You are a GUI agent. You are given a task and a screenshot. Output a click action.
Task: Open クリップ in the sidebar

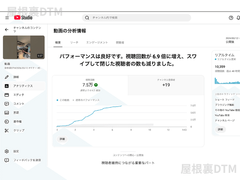click(24, 130)
